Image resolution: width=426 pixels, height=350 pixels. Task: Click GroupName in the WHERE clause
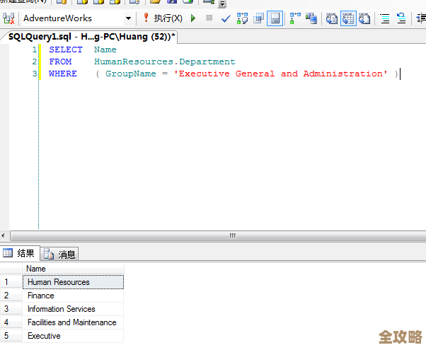tap(131, 74)
